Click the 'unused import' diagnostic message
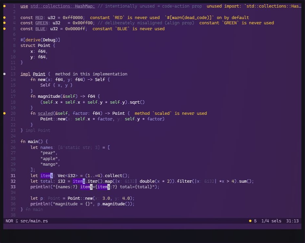This screenshot has height=243, width=305. pos(254,6)
